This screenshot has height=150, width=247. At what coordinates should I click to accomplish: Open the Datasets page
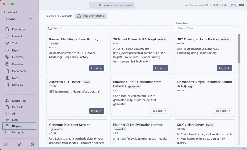tap(18, 107)
